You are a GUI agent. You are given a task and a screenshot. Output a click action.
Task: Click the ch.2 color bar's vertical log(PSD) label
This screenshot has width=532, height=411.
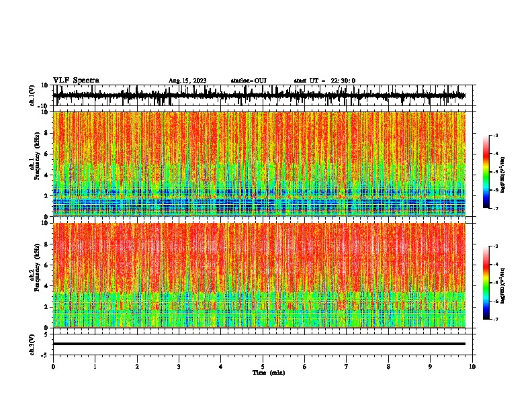(502, 285)
